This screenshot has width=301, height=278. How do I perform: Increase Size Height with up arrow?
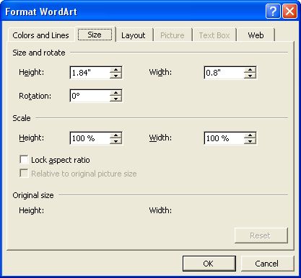[x=115, y=70]
